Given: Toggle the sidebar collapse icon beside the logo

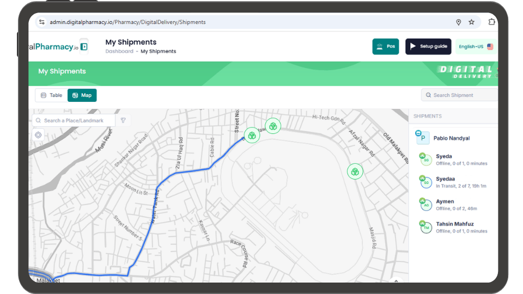Looking at the screenshot, I should tap(84, 47).
